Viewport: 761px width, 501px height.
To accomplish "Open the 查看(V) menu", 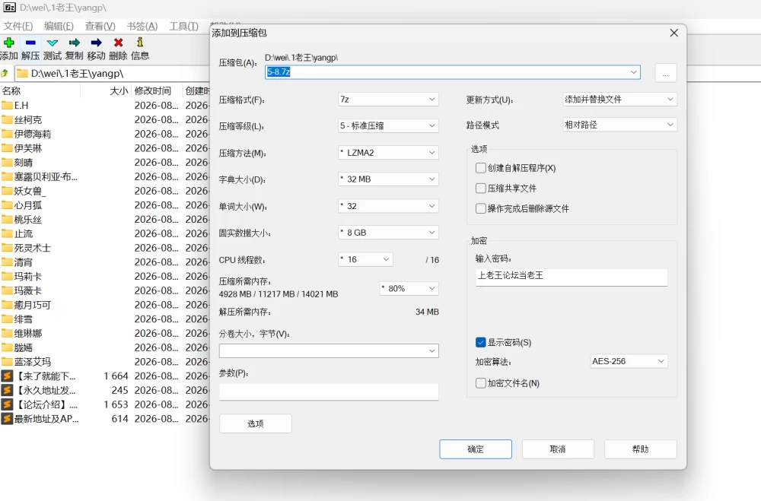I will tap(100, 26).
